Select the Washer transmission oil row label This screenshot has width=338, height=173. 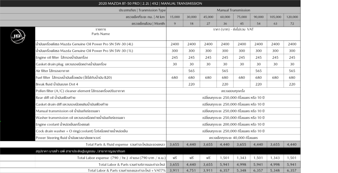click(80, 118)
